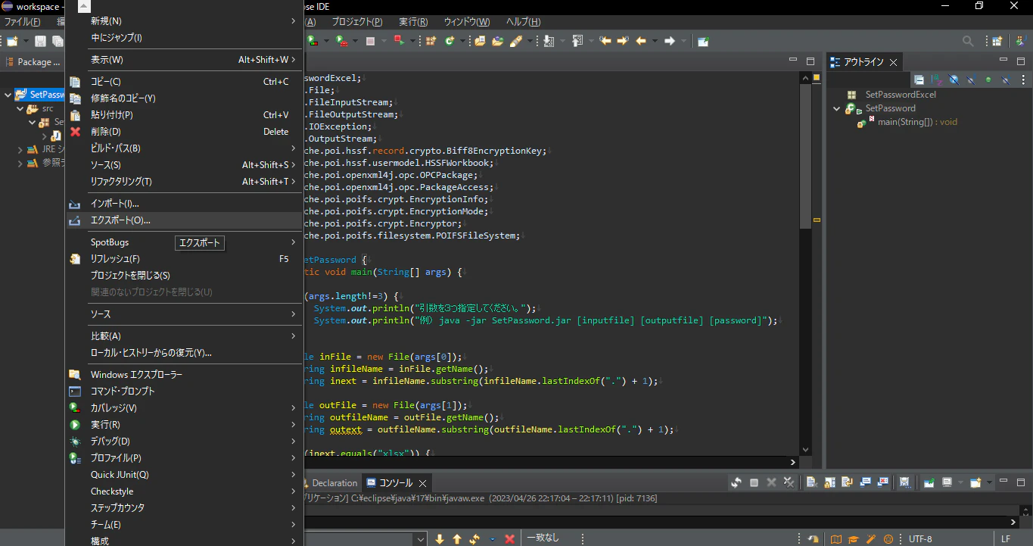
Task: Click プロジェクトを閉じる(S) menu entry
Action: pyautogui.click(x=130, y=276)
